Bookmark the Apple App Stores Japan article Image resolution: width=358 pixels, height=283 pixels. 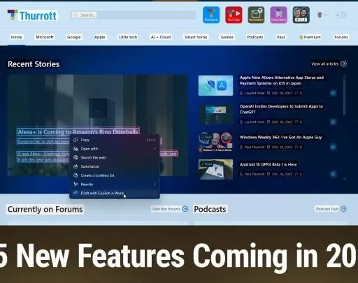click(333, 93)
